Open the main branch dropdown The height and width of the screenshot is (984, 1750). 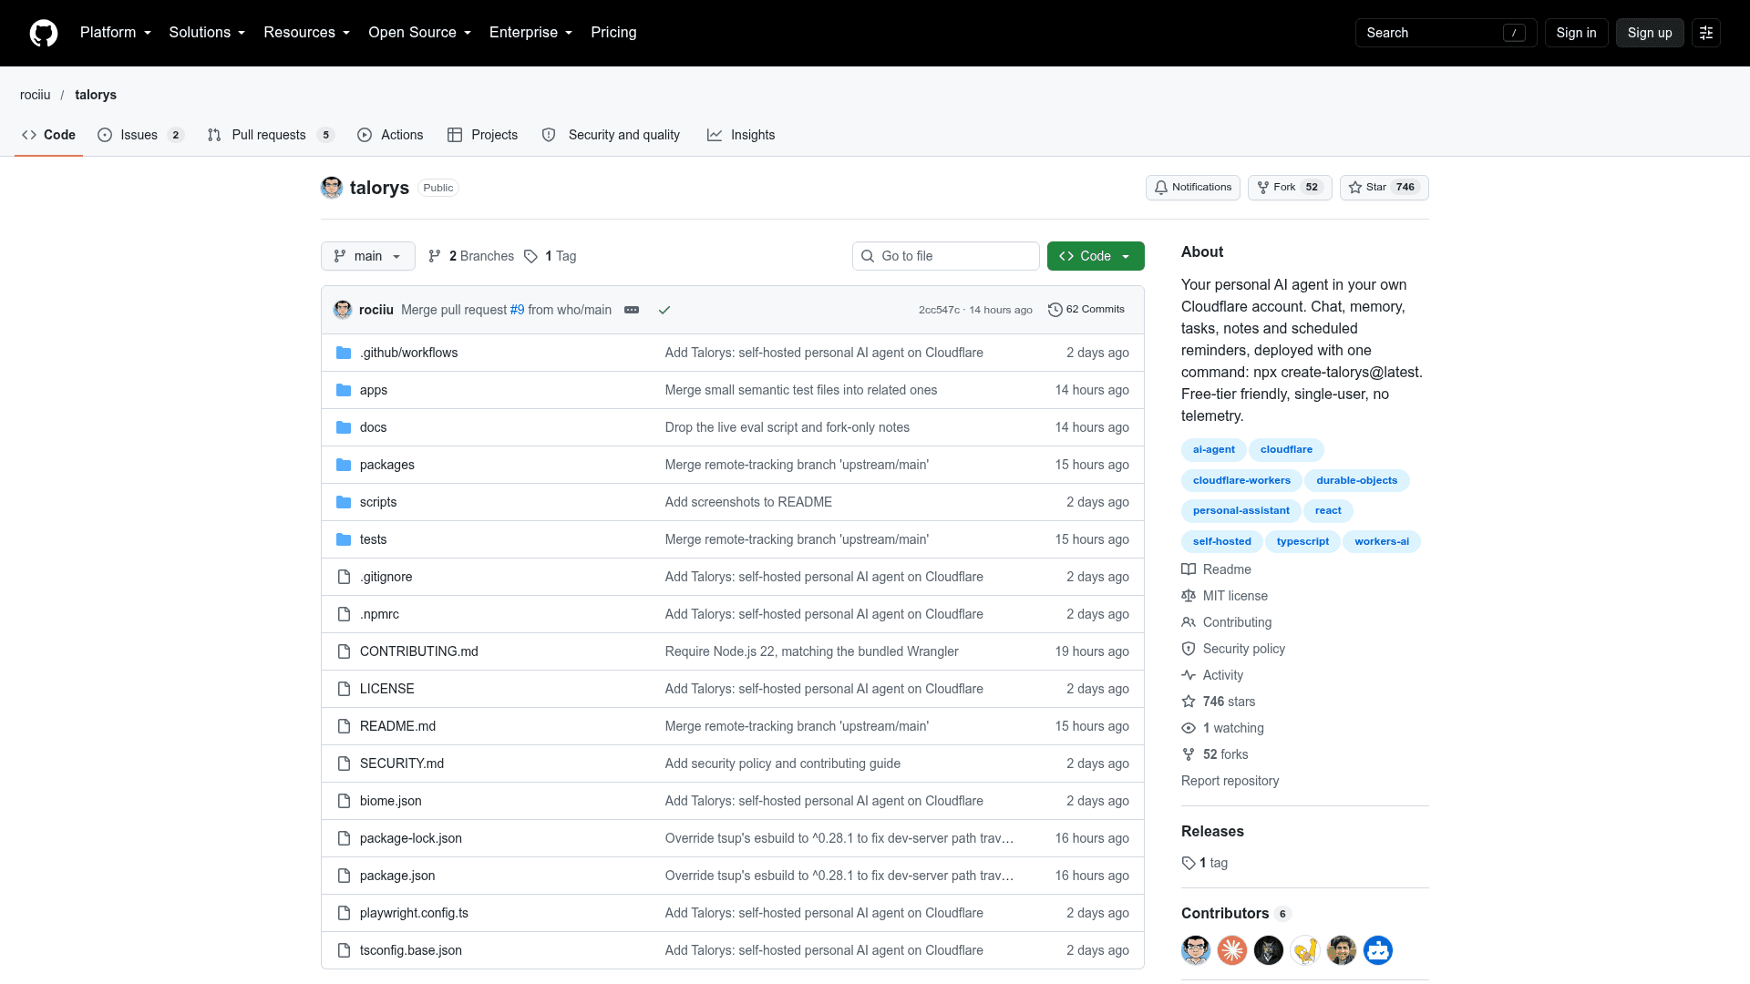point(368,256)
